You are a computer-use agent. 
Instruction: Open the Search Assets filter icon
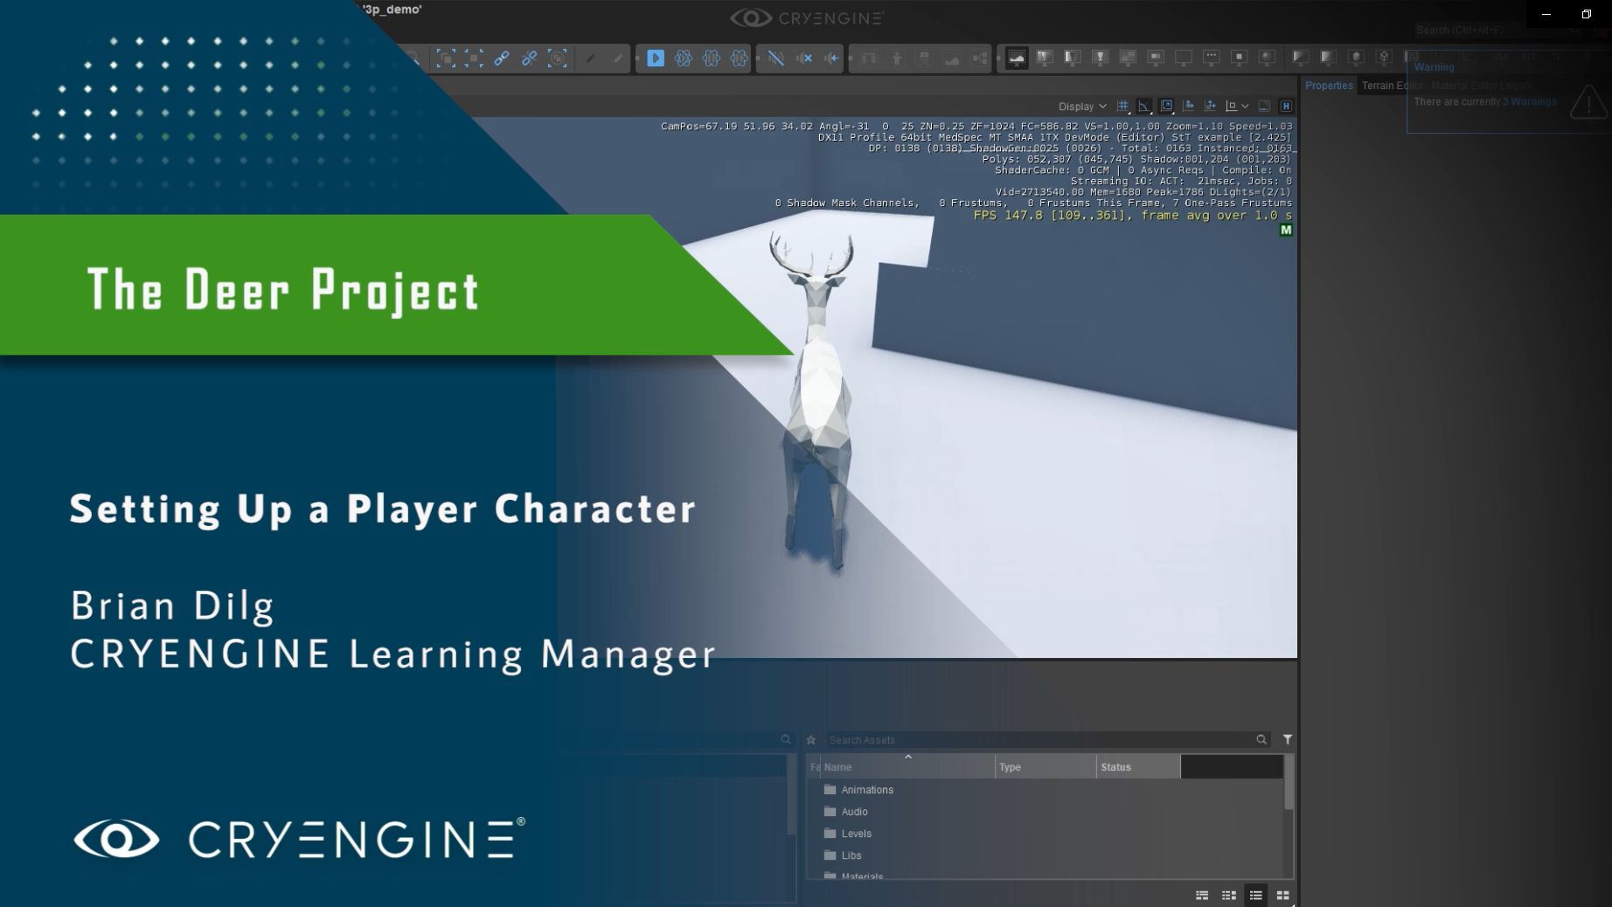click(1287, 740)
